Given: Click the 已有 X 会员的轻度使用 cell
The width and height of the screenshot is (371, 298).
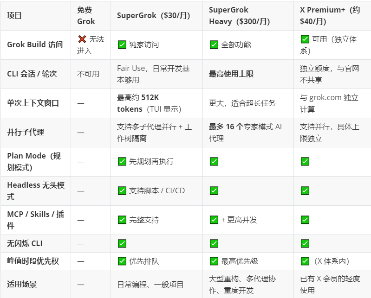Looking at the screenshot, I should (x=332, y=284).
